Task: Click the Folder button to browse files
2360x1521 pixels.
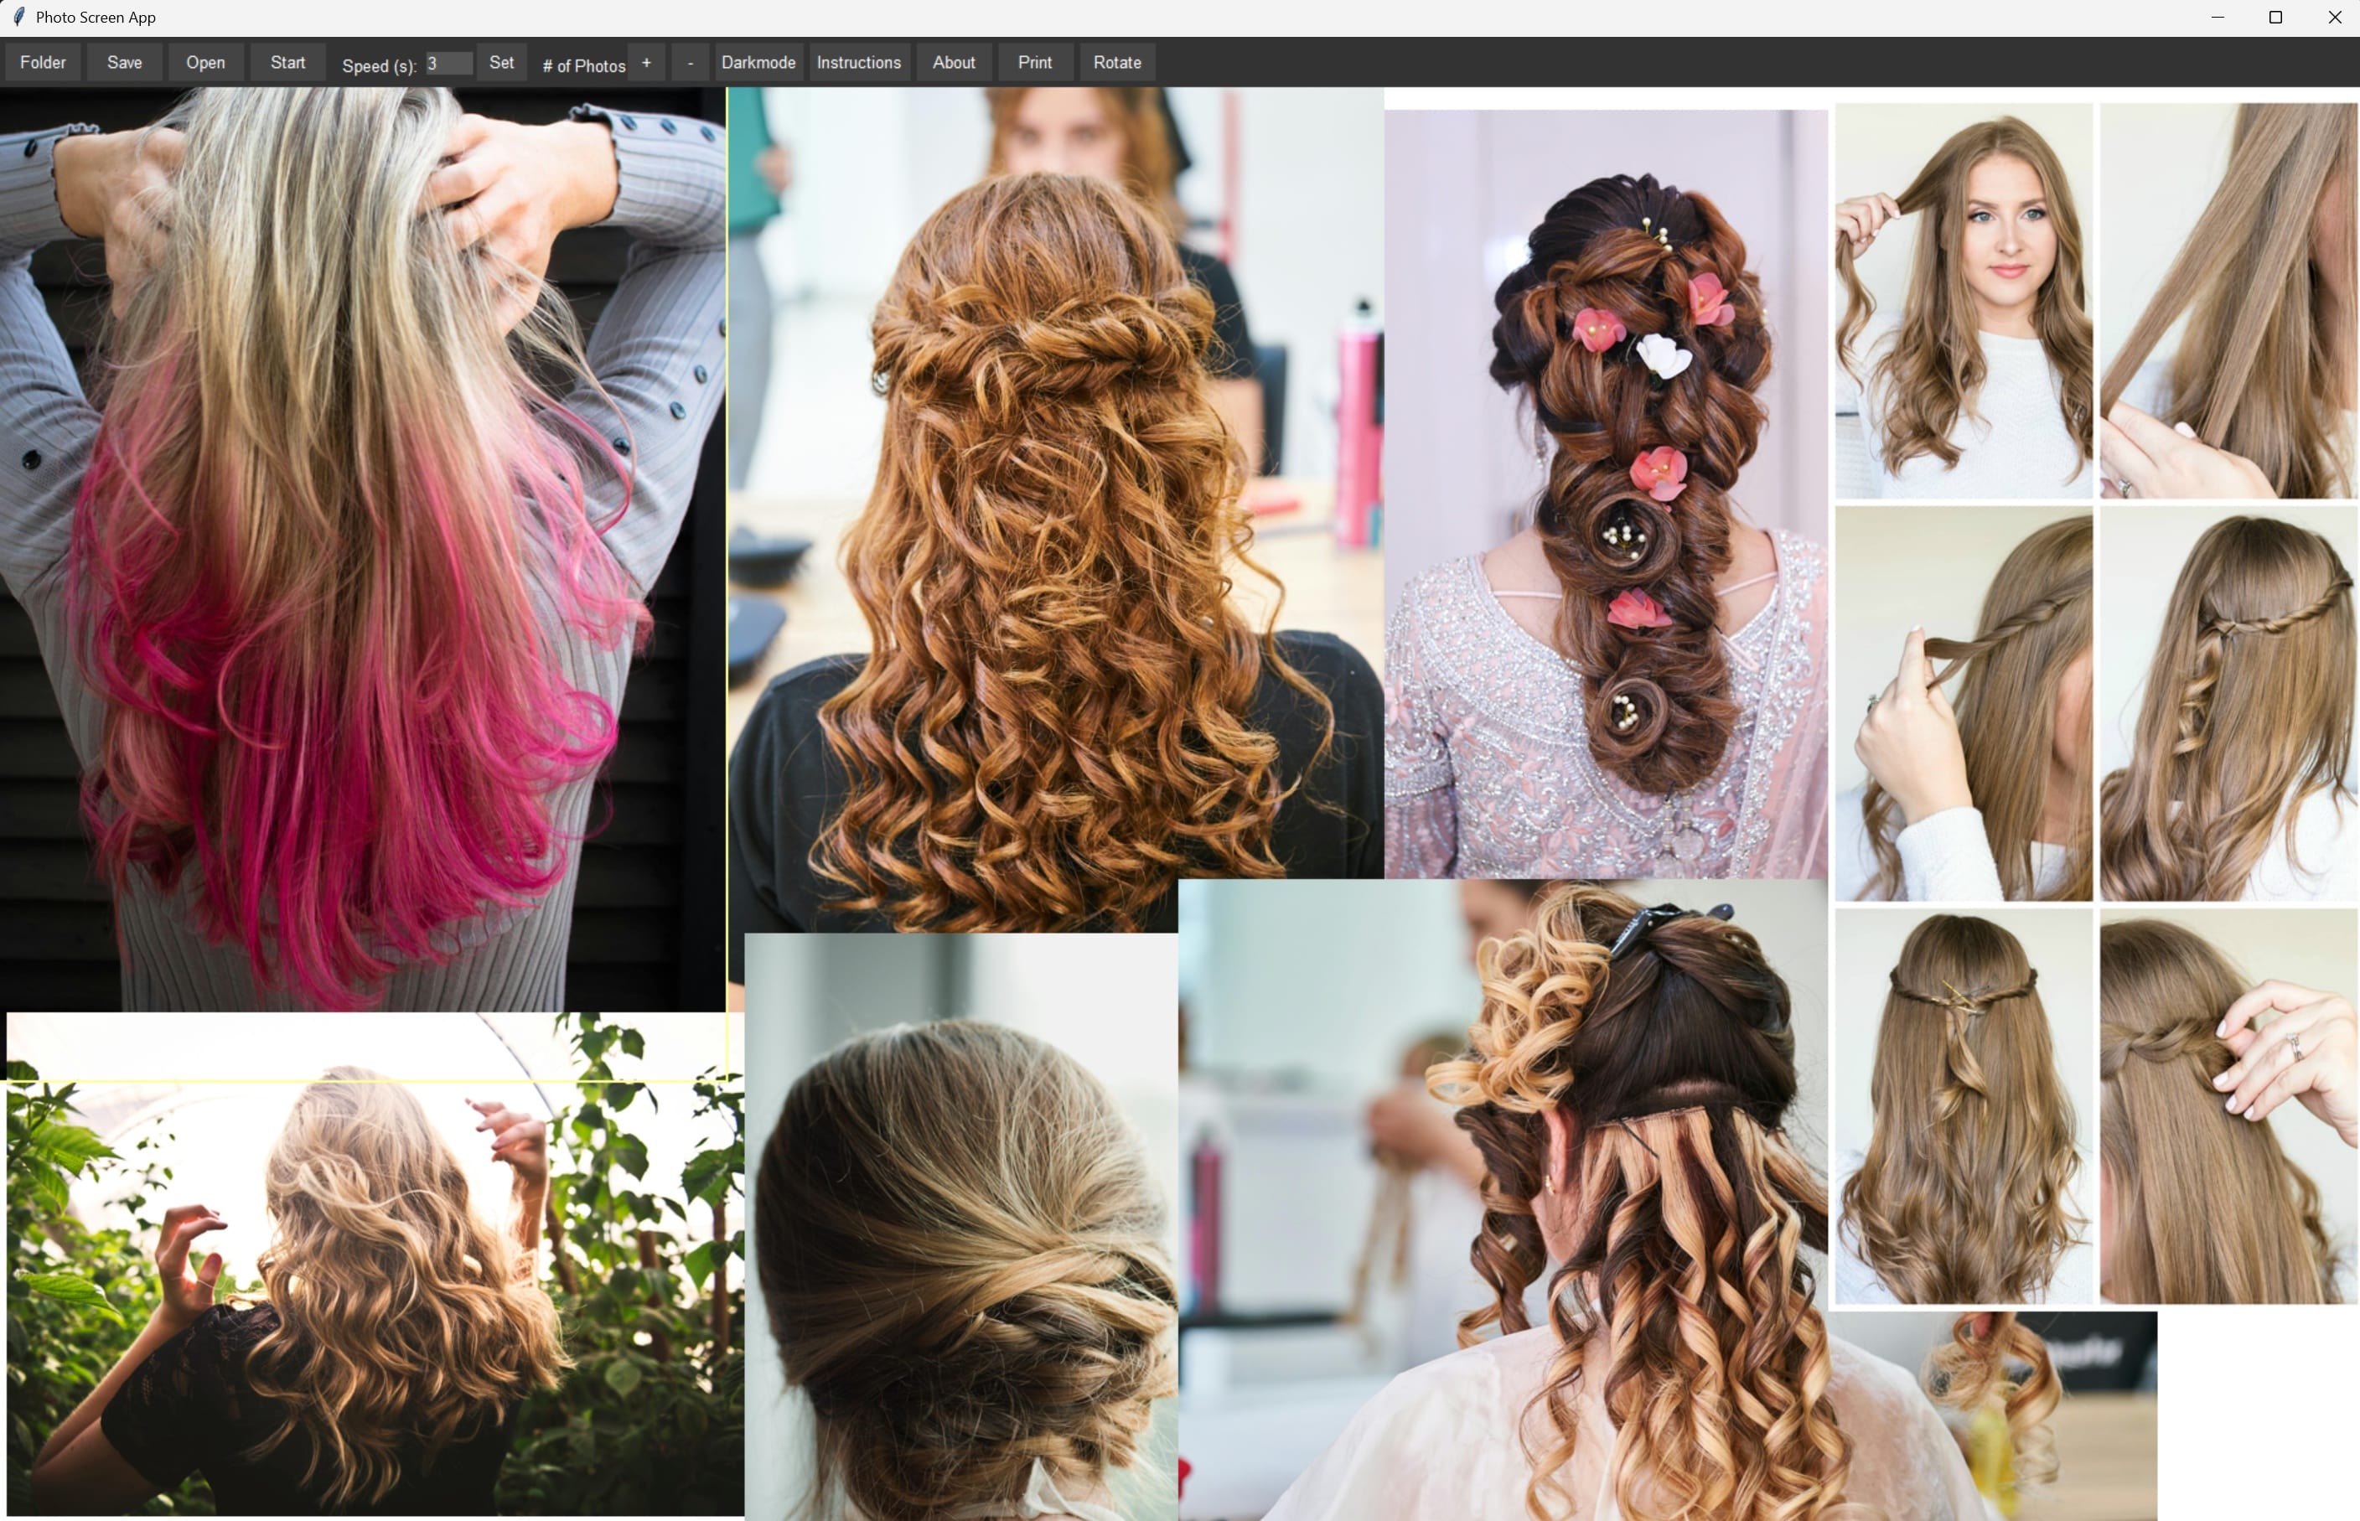Action: tap(43, 62)
